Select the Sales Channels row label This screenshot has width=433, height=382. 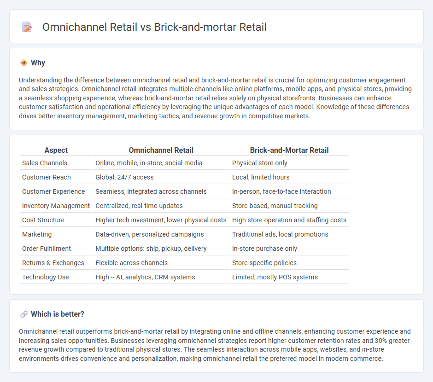pyautogui.click(x=45, y=163)
